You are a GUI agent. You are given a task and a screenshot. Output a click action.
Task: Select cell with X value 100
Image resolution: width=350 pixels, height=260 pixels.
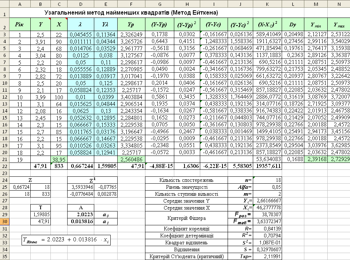(59, 97)
